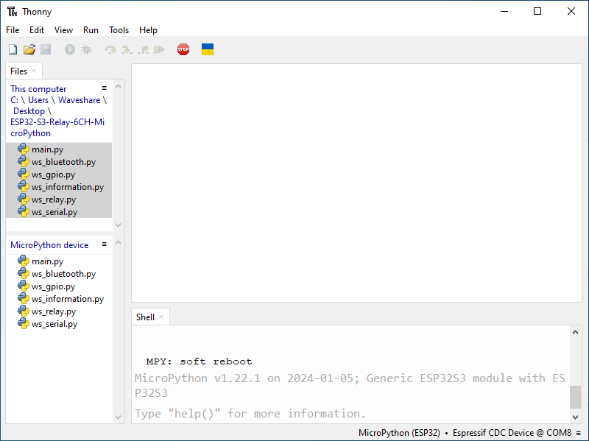
Task: Open the View menu
Action: (x=63, y=30)
